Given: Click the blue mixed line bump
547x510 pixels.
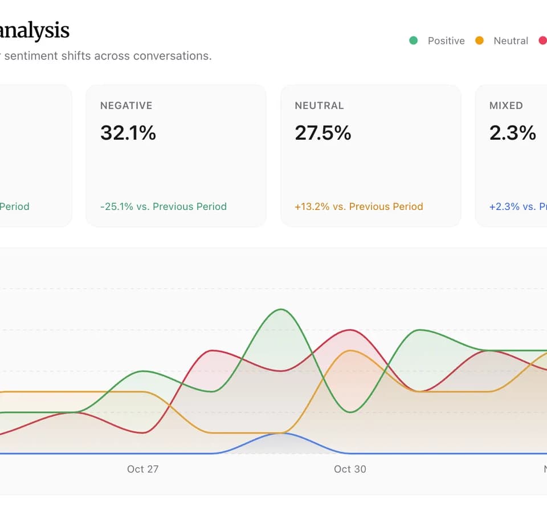Looking at the screenshot, I should 281,434.
